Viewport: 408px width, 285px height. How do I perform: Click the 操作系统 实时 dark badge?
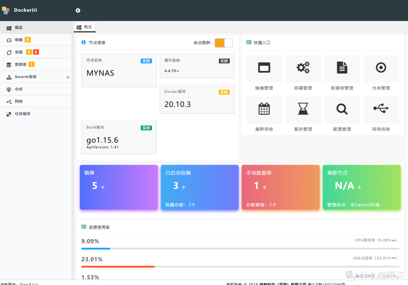click(x=224, y=61)
